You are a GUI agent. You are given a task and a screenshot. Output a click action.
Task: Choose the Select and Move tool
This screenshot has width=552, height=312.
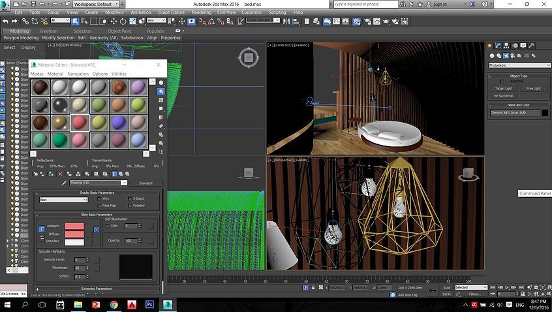pos(114,22)
